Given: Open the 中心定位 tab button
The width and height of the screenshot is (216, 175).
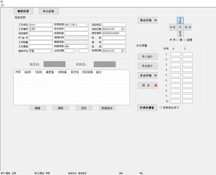Looking at the screenshot, I should pyautogui.click(x=49, y=11).
